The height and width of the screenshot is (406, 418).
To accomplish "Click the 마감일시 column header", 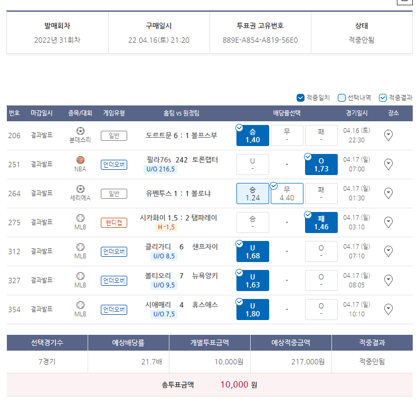I will 42,113.
